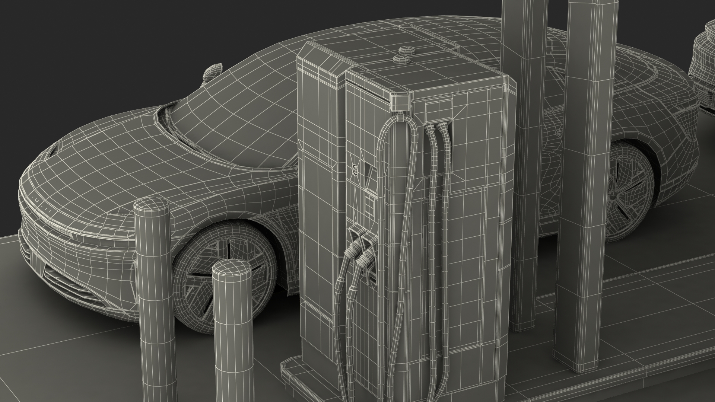Select the car's side mirror
This screenshot has width=715, height=402.
(213, 72)
